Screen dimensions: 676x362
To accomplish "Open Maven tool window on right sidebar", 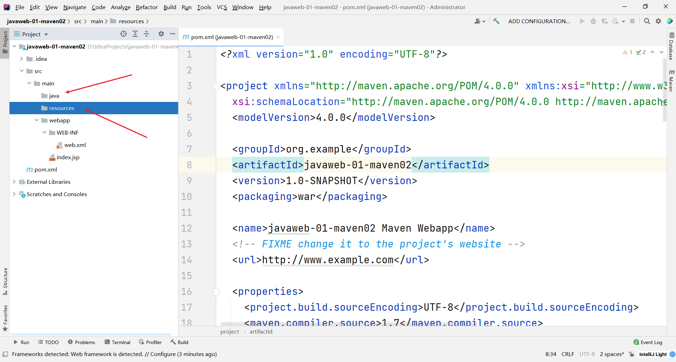I will point(671,80).
